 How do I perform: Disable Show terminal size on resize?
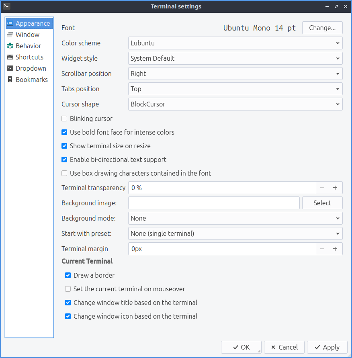pos(64,146)
